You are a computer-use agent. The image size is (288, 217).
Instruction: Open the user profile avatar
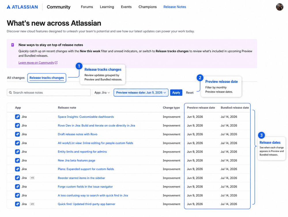(280, 7)
